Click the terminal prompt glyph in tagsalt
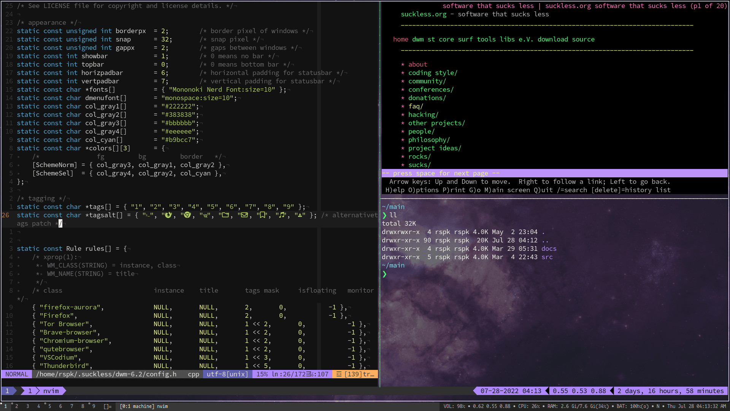 click(148, 215)
